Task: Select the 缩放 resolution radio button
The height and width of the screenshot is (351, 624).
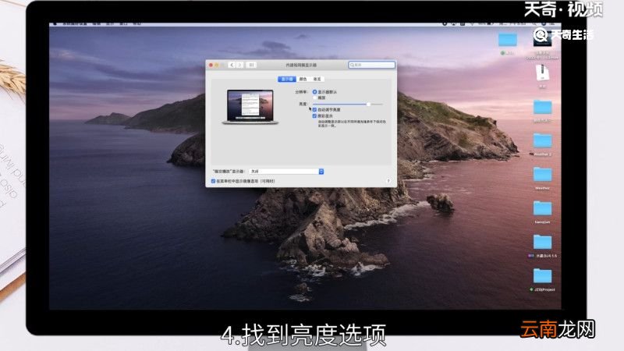Action: click(314, 97)
